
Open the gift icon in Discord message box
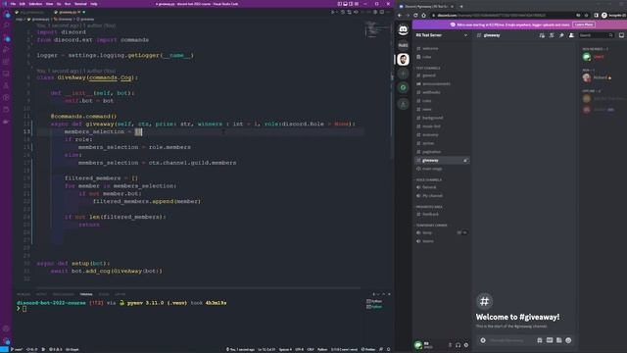click(x=540, y=340)
